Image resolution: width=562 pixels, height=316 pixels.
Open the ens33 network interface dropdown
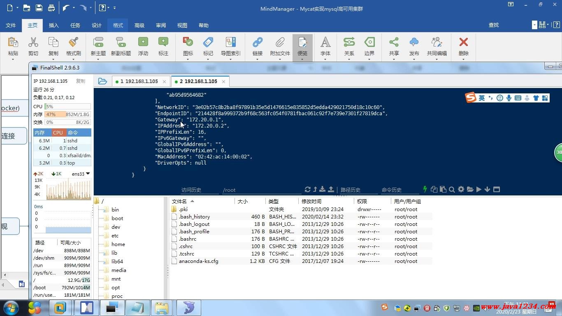[88, 174]
